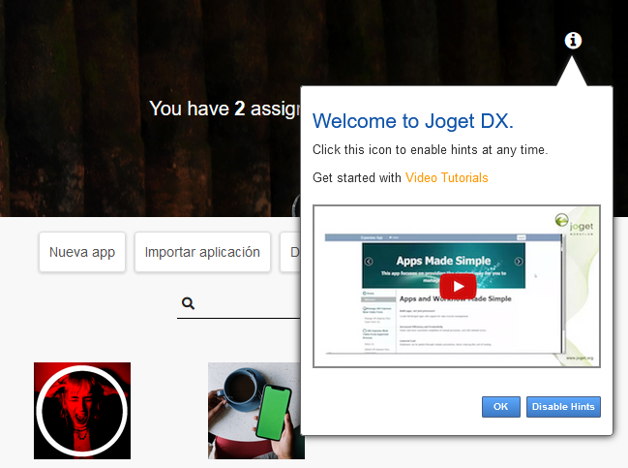This screenshot has height=468, width=628.
Task: Click 'You have 2 assign' banner text
Action: tap(224, 109)
